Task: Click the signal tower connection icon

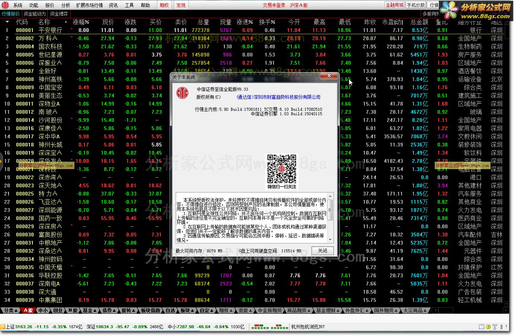Action: point(495,327)
